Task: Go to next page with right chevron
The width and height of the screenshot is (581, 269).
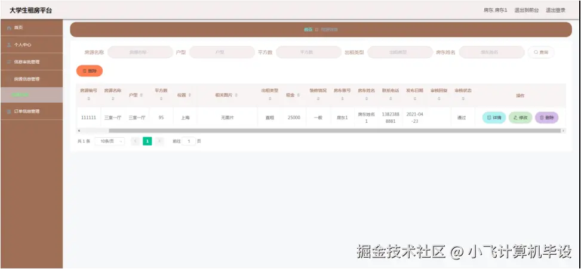Action: 159,141
